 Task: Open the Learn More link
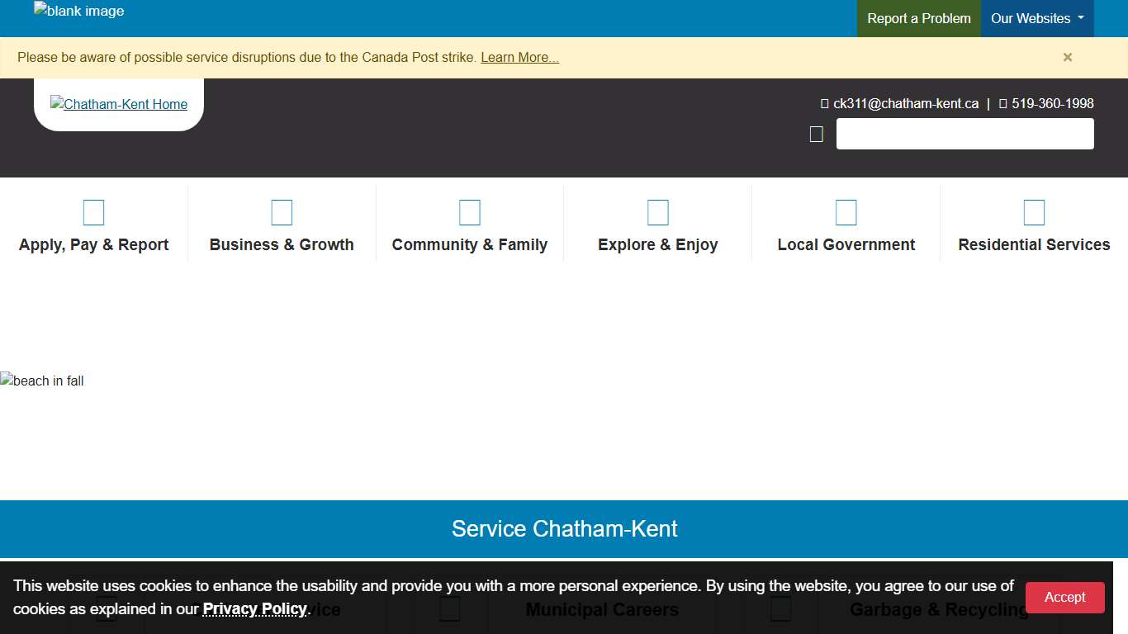[519, 57]
